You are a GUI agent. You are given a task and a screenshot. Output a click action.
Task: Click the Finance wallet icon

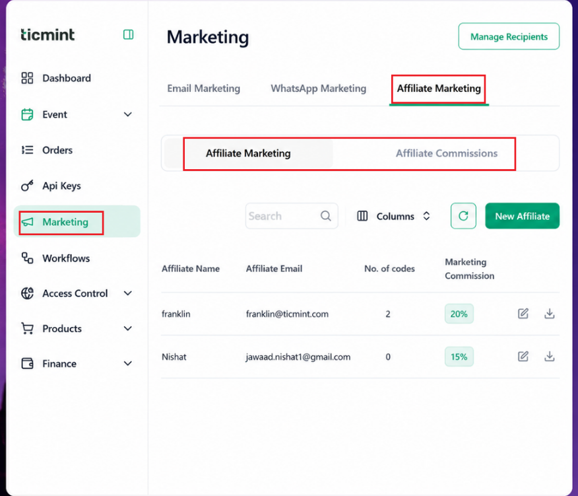pos(27,363)
